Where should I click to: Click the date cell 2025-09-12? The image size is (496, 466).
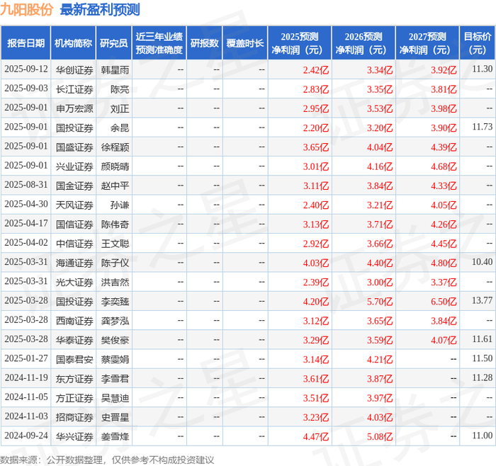click(26, 69)
